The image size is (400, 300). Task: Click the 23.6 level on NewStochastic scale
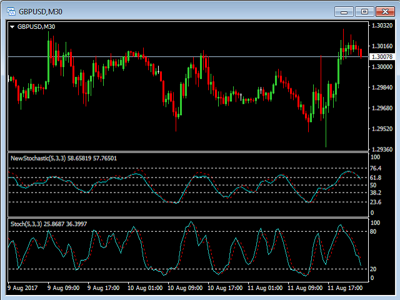coord(376,202)
